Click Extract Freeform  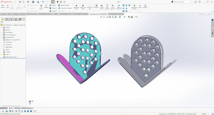[x=119, y=7]
